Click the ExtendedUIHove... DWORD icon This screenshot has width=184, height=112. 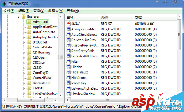[68, 56]
